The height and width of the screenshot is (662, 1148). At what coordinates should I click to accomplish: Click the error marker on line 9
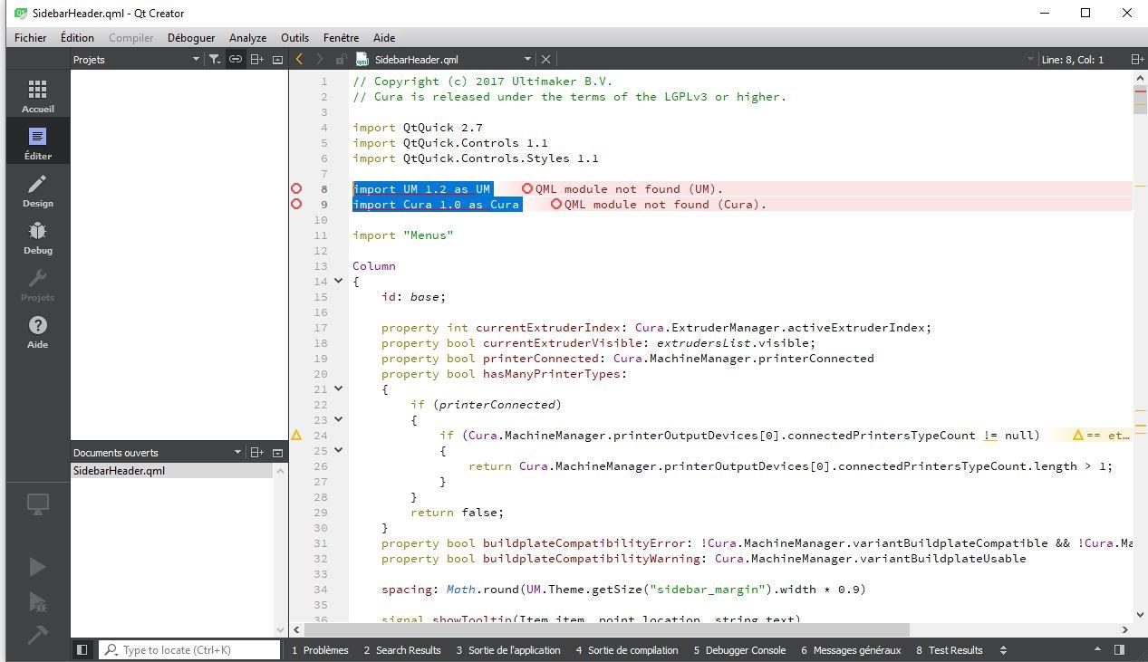point(296,205)
